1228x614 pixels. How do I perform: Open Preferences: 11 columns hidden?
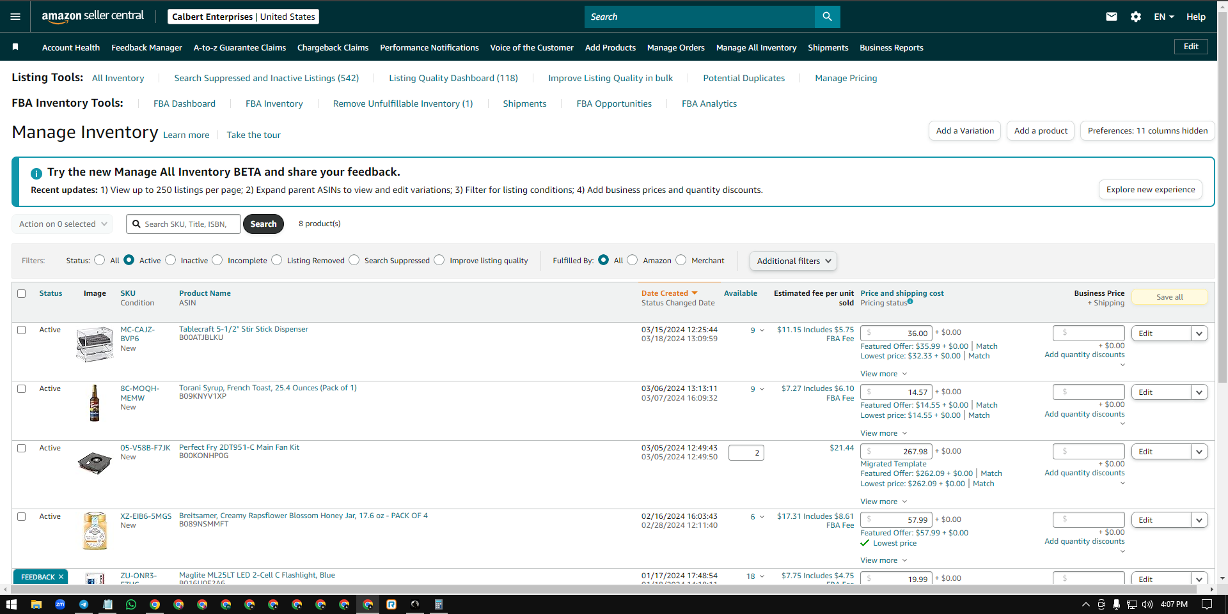click(x=1147, y=131)
